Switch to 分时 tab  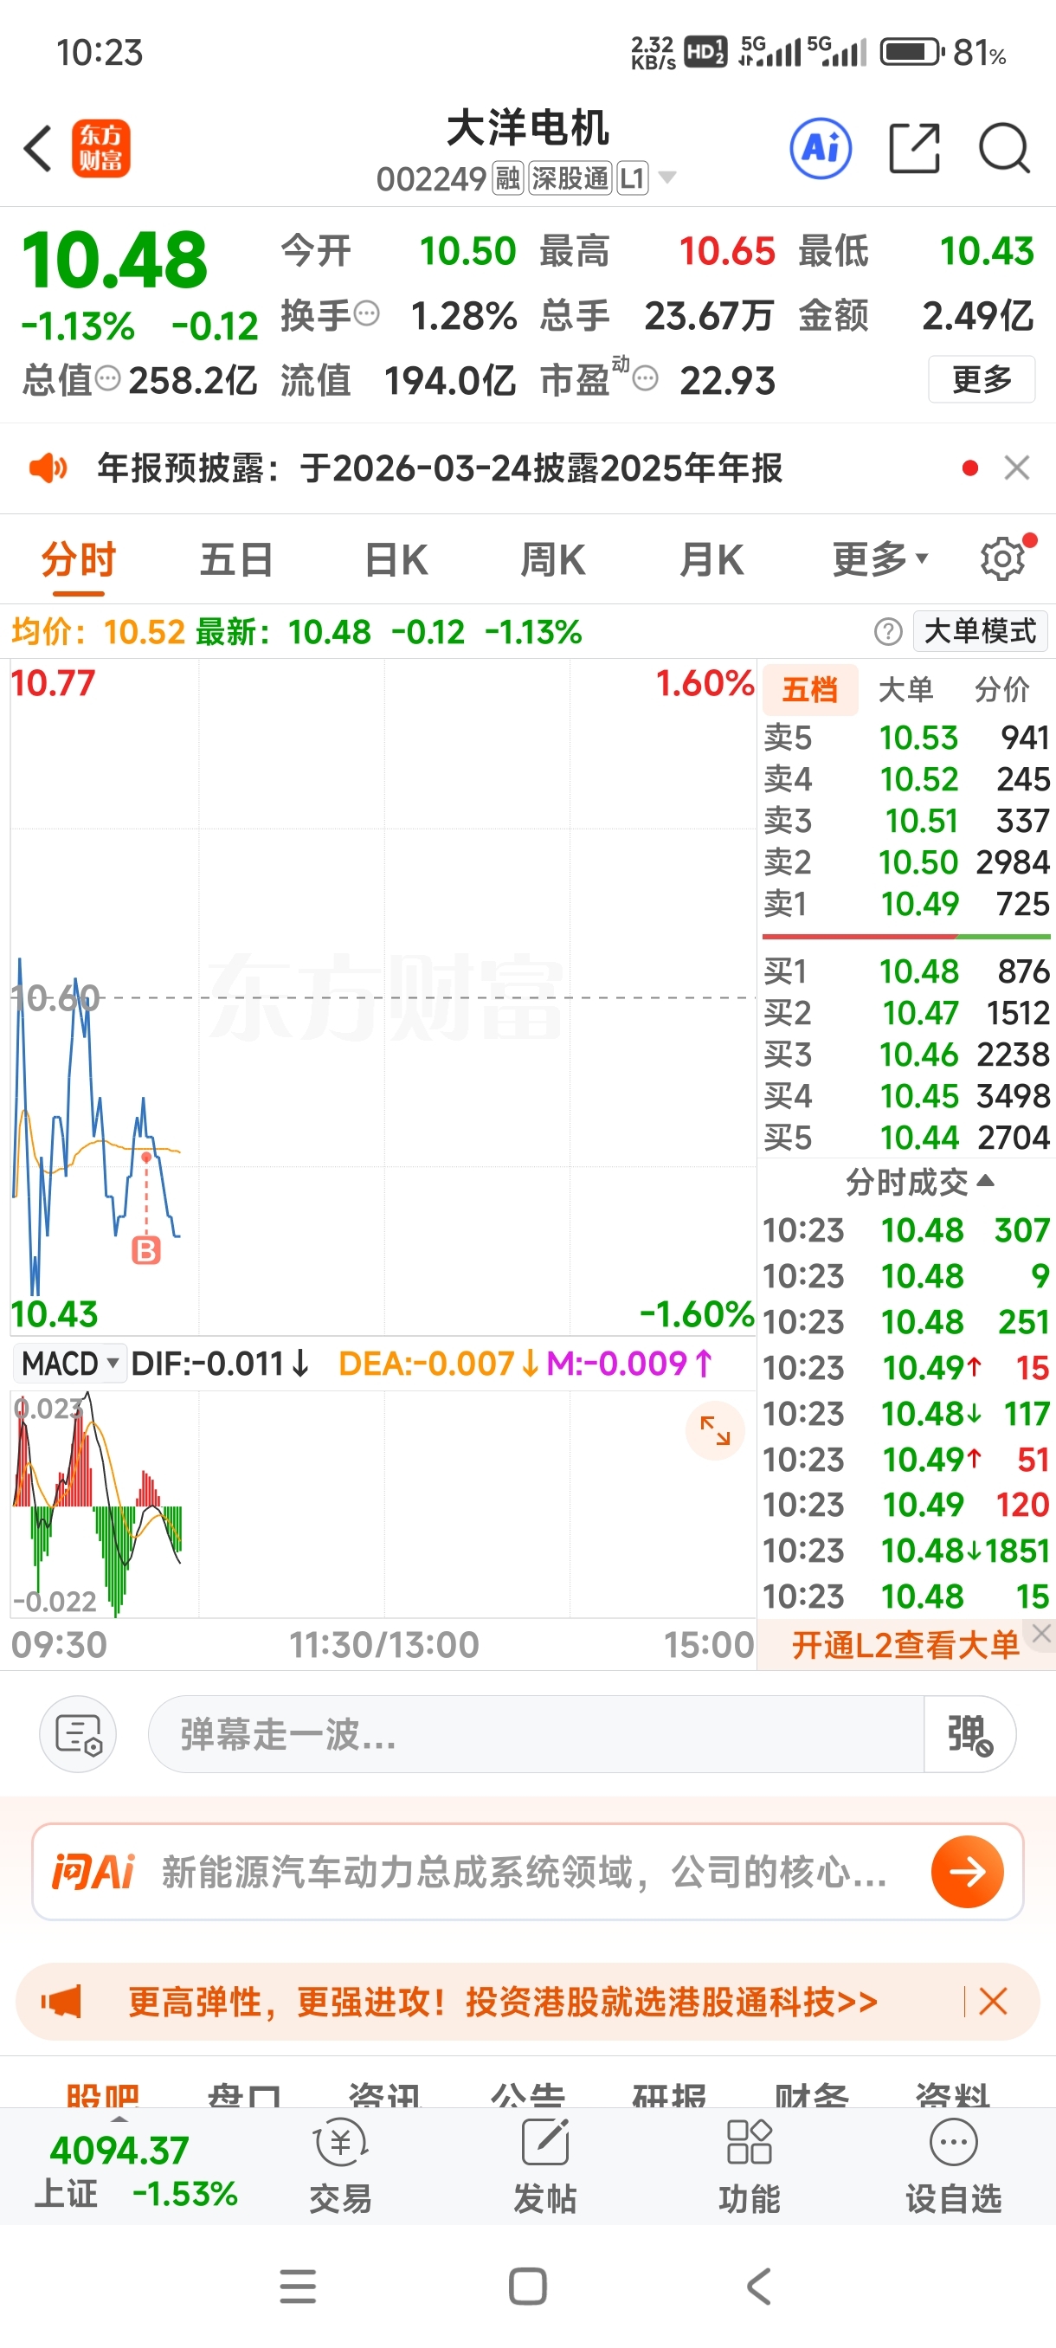(x=79, y=558)
